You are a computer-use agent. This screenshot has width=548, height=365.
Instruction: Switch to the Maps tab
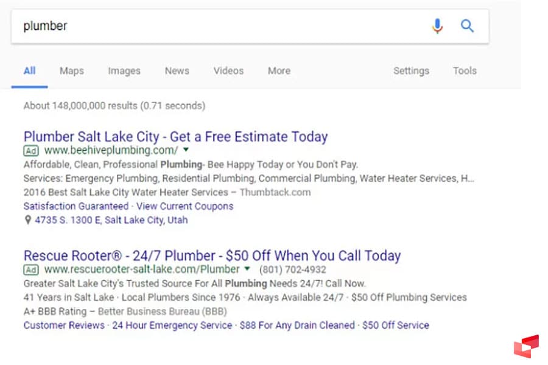click(71, 71)
